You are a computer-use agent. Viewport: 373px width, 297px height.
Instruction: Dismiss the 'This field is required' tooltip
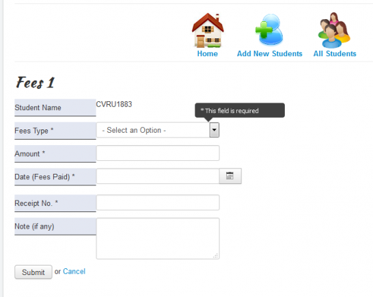pos(240,110)
